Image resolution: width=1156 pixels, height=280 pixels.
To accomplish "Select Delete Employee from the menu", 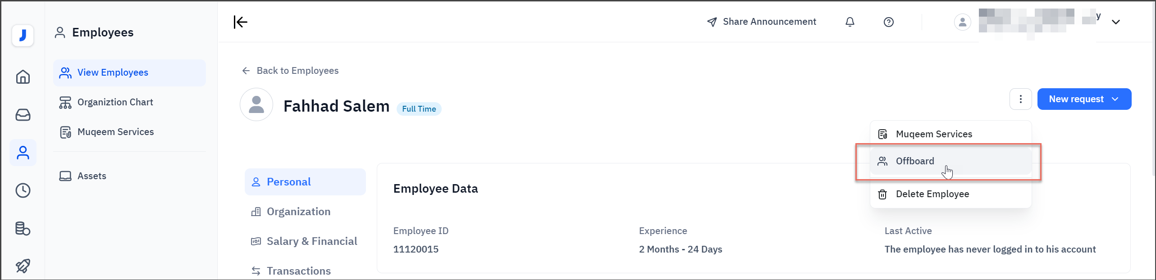I will coord(932,194).
